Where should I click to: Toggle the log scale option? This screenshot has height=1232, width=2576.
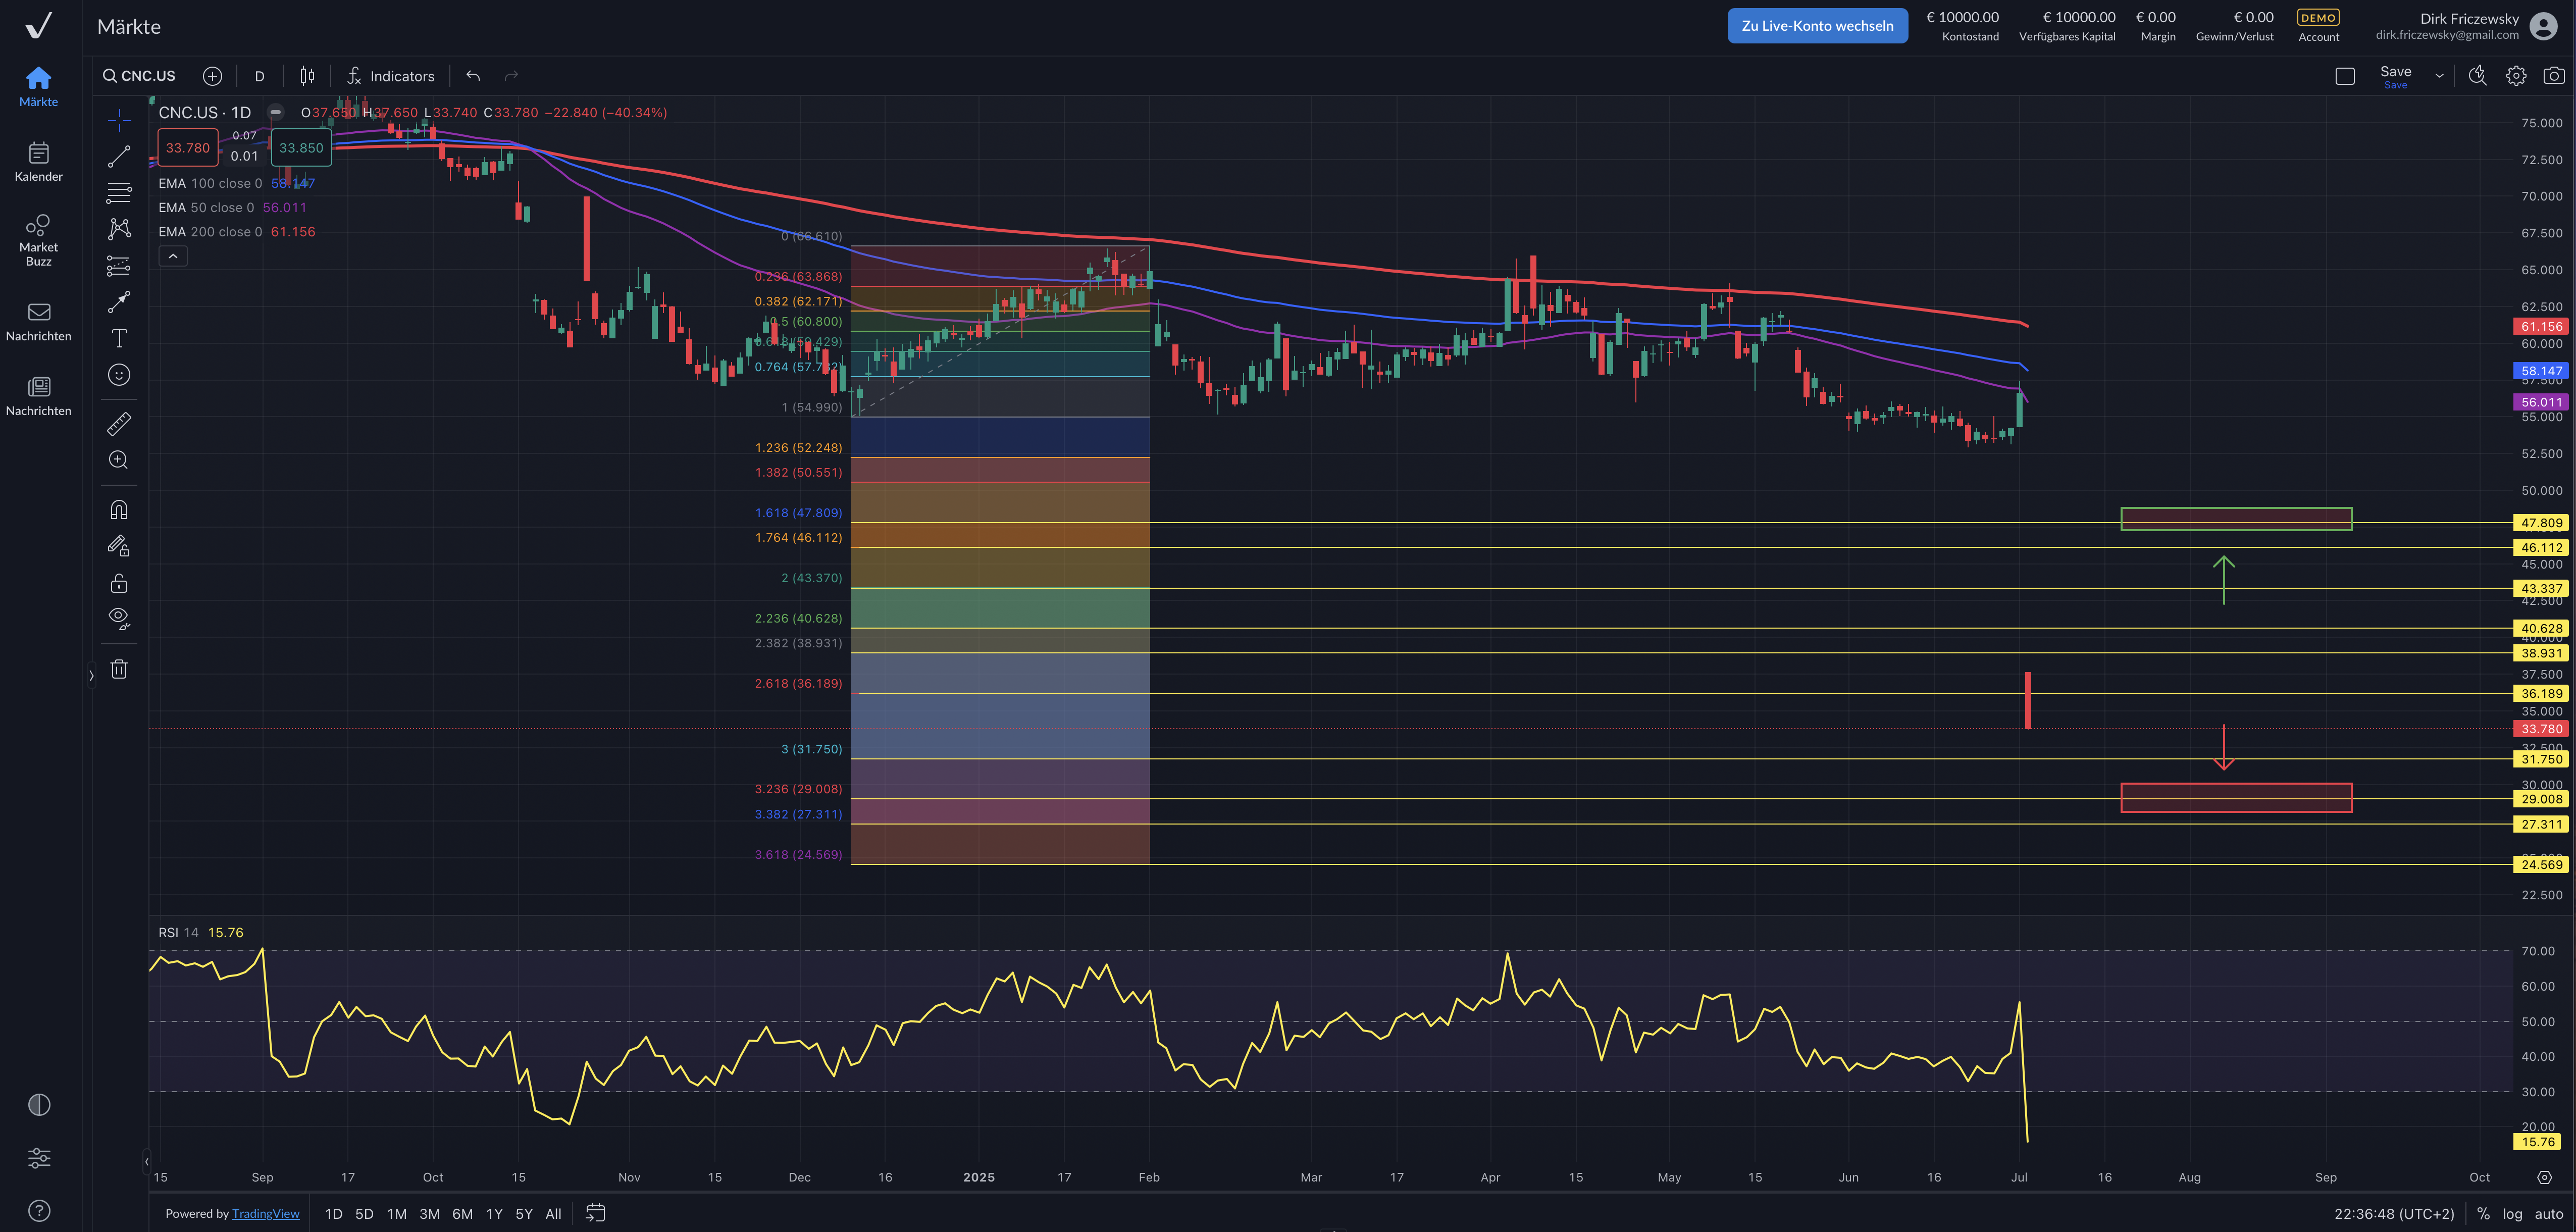pos(2512,1213)
